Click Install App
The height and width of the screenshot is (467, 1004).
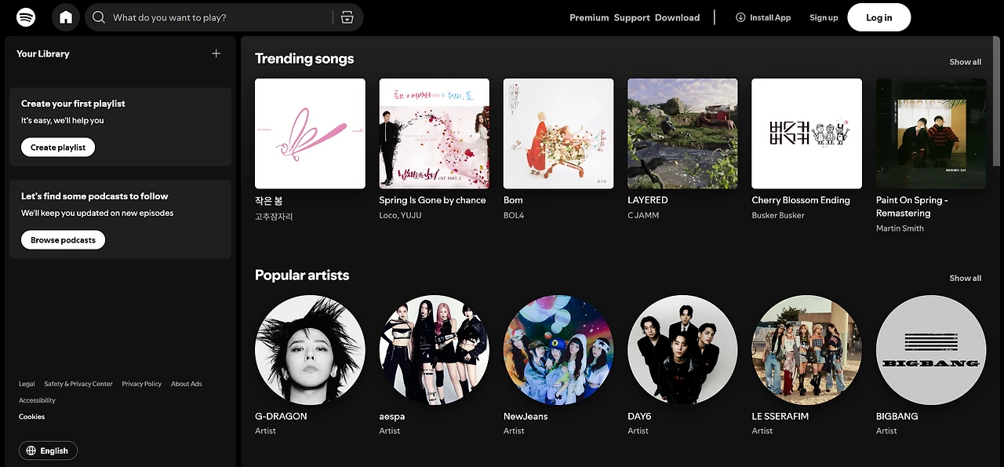click(x=763, y=17)
